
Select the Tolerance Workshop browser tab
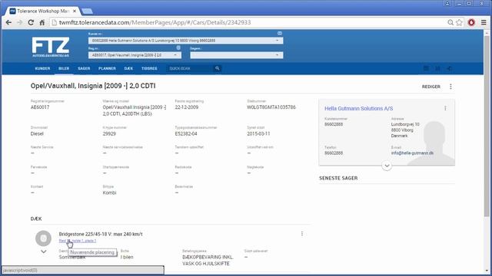tap(43, 11)
